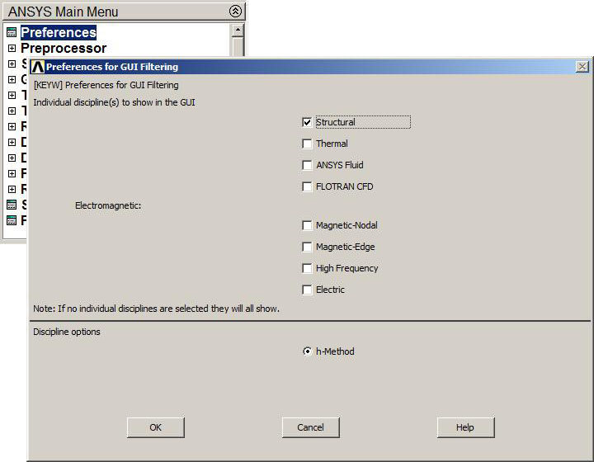Enable the Thermal discipline checkbox

308,144
